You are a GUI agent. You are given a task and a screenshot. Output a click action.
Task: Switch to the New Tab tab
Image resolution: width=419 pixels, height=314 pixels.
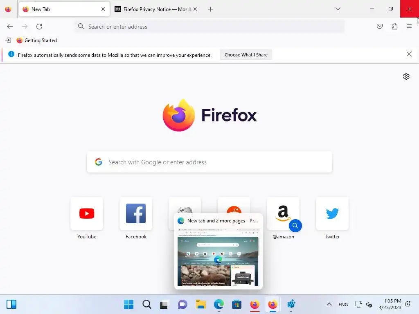click(64, 9)
